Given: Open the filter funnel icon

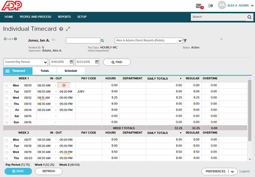Looking at the screenshot, I should coord(185,41).
